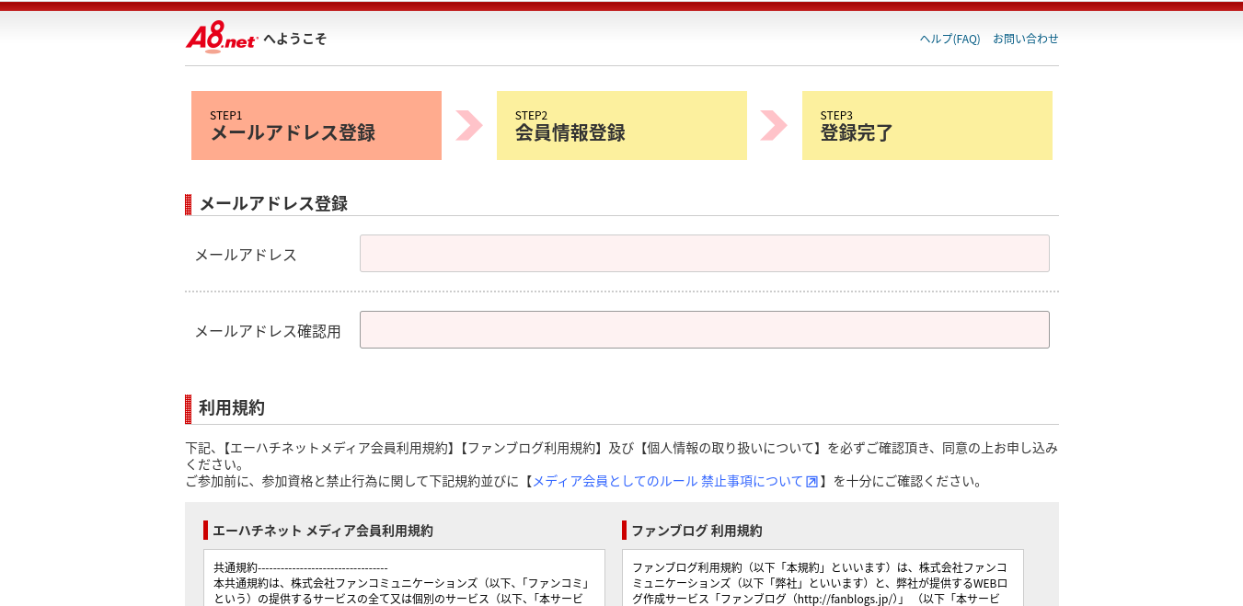Viewport: 1243px width, 606px height.
Task: Click the メールアドレス確認用 field label
Action: (x=268, y=331)
